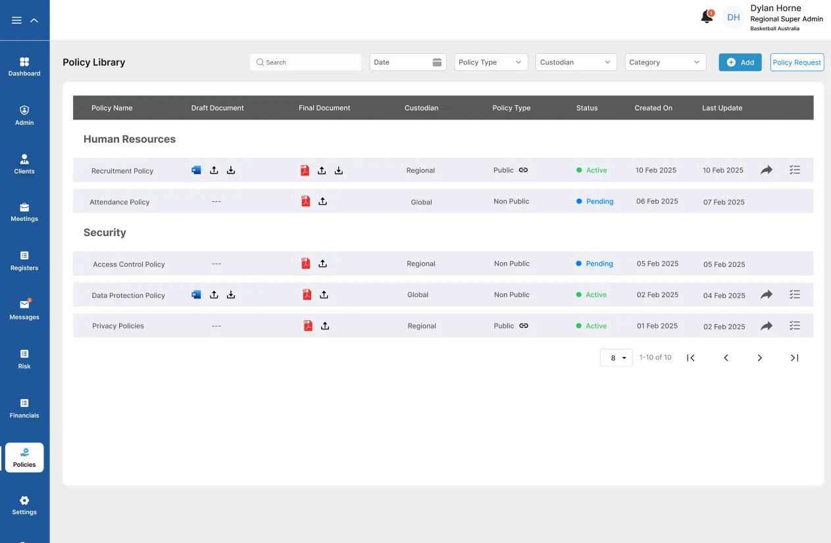Share the Recruitment Policy via arrow icon
Viewport: 831px width, 543px height.
767,170
